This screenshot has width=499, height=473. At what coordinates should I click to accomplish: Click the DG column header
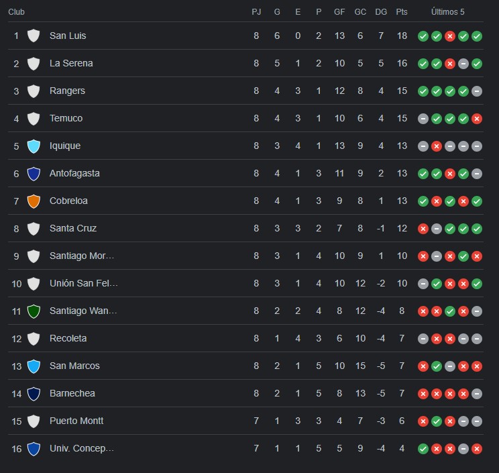[x=381, y=12]
